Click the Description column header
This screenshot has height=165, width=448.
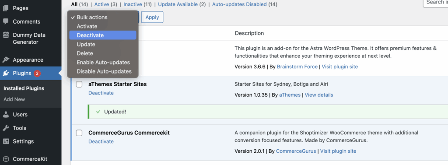[249, 33]
